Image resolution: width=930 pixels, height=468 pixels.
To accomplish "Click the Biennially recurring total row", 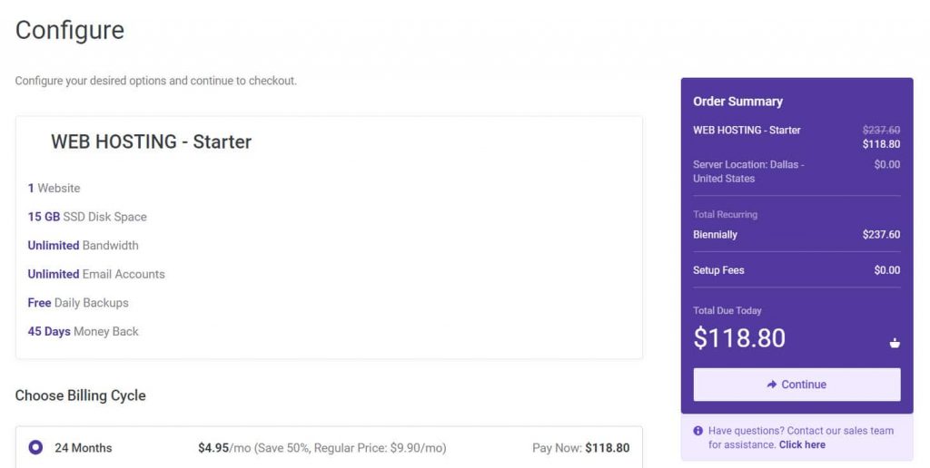I will coord(796,235).
